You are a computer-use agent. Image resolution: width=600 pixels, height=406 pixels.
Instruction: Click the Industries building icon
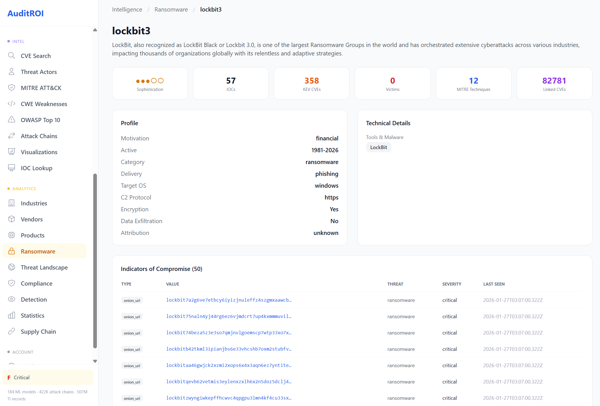pos(12,203)
